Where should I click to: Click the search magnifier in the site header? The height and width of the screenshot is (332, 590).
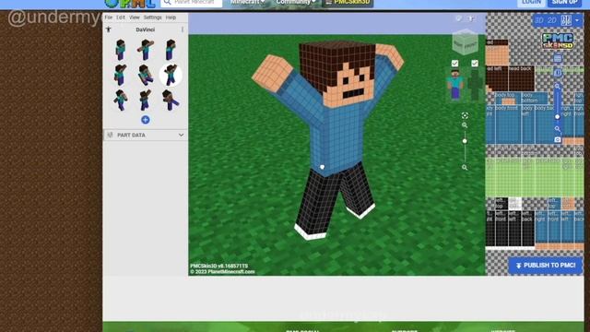(x=168, y=3)
